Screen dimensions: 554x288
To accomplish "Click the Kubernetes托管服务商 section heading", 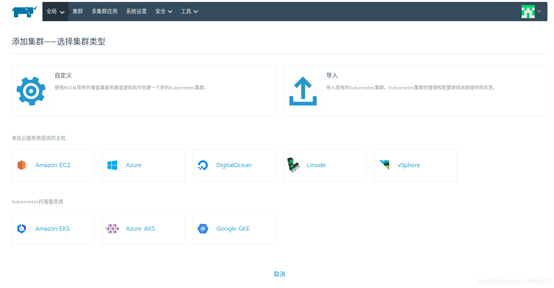I will click(37, 202).
